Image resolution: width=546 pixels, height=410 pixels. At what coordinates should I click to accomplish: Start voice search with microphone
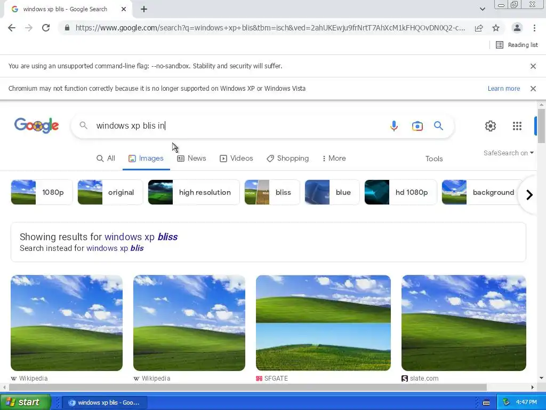tap(394, 126)
